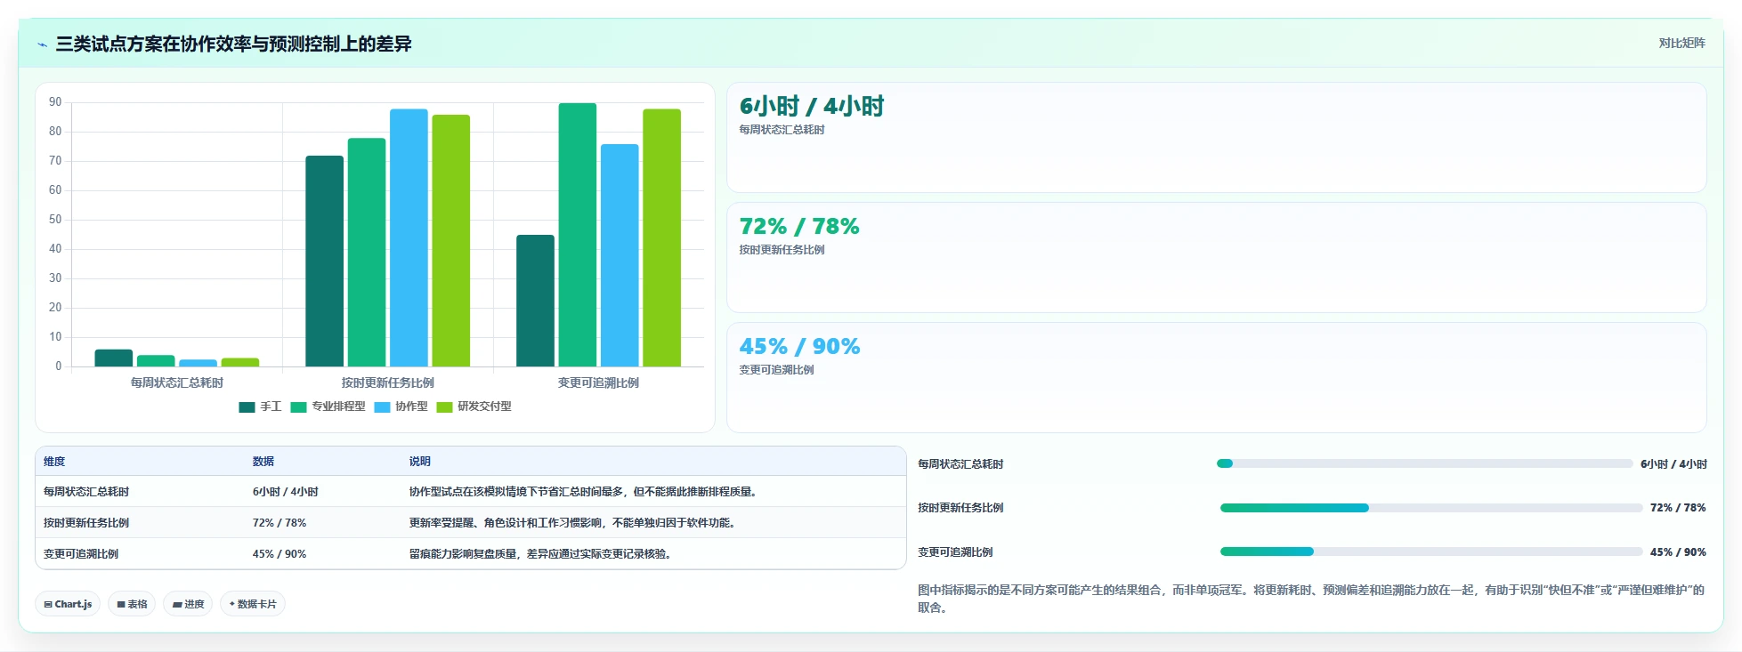Screen dimensions: 1742x652
Task: Click the 研发交付型 bar in 按时更新任务比例 group
Action: tap(451, 241)
